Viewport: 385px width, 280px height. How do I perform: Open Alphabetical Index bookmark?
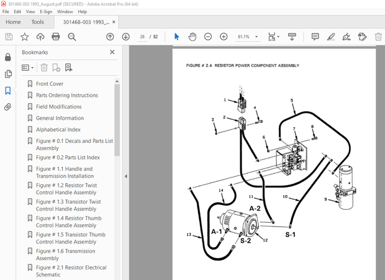coord(58,130)
